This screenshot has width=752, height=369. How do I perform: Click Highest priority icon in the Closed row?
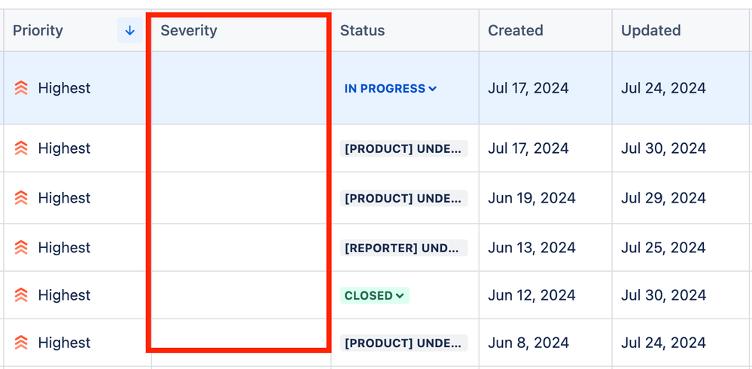[x=21, y=295]
